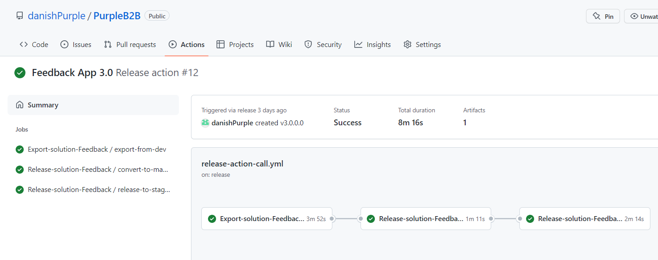Click the workflow job node showing 2m 14s
Viewport: 658px width, 260px height.
click(x=584, y=219)
